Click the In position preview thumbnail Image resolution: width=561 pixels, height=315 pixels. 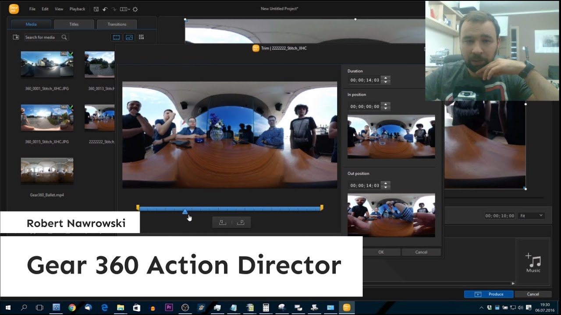point(391,136)
